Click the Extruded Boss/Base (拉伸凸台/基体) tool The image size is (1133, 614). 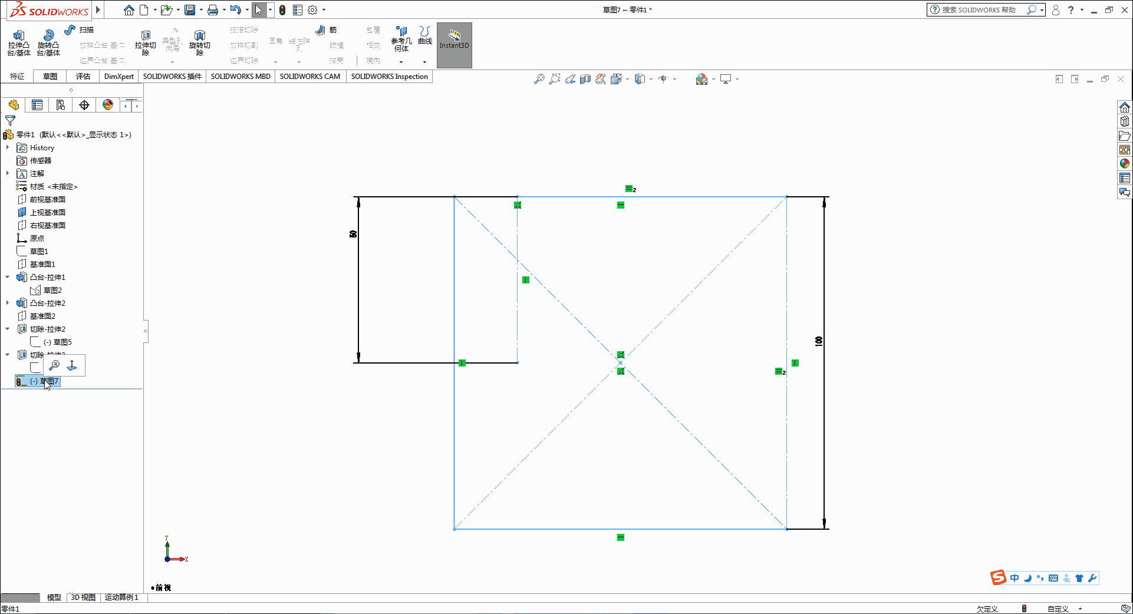click(x=19, y=43)
